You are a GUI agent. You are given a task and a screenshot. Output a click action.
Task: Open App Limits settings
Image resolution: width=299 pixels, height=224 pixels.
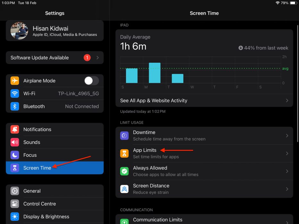tap(204, 153)
